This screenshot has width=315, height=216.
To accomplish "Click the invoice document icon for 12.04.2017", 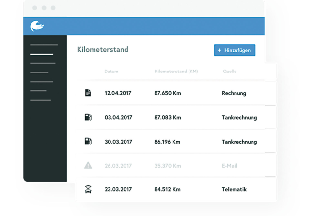I will pyautogui.click(x=88, y=93).
